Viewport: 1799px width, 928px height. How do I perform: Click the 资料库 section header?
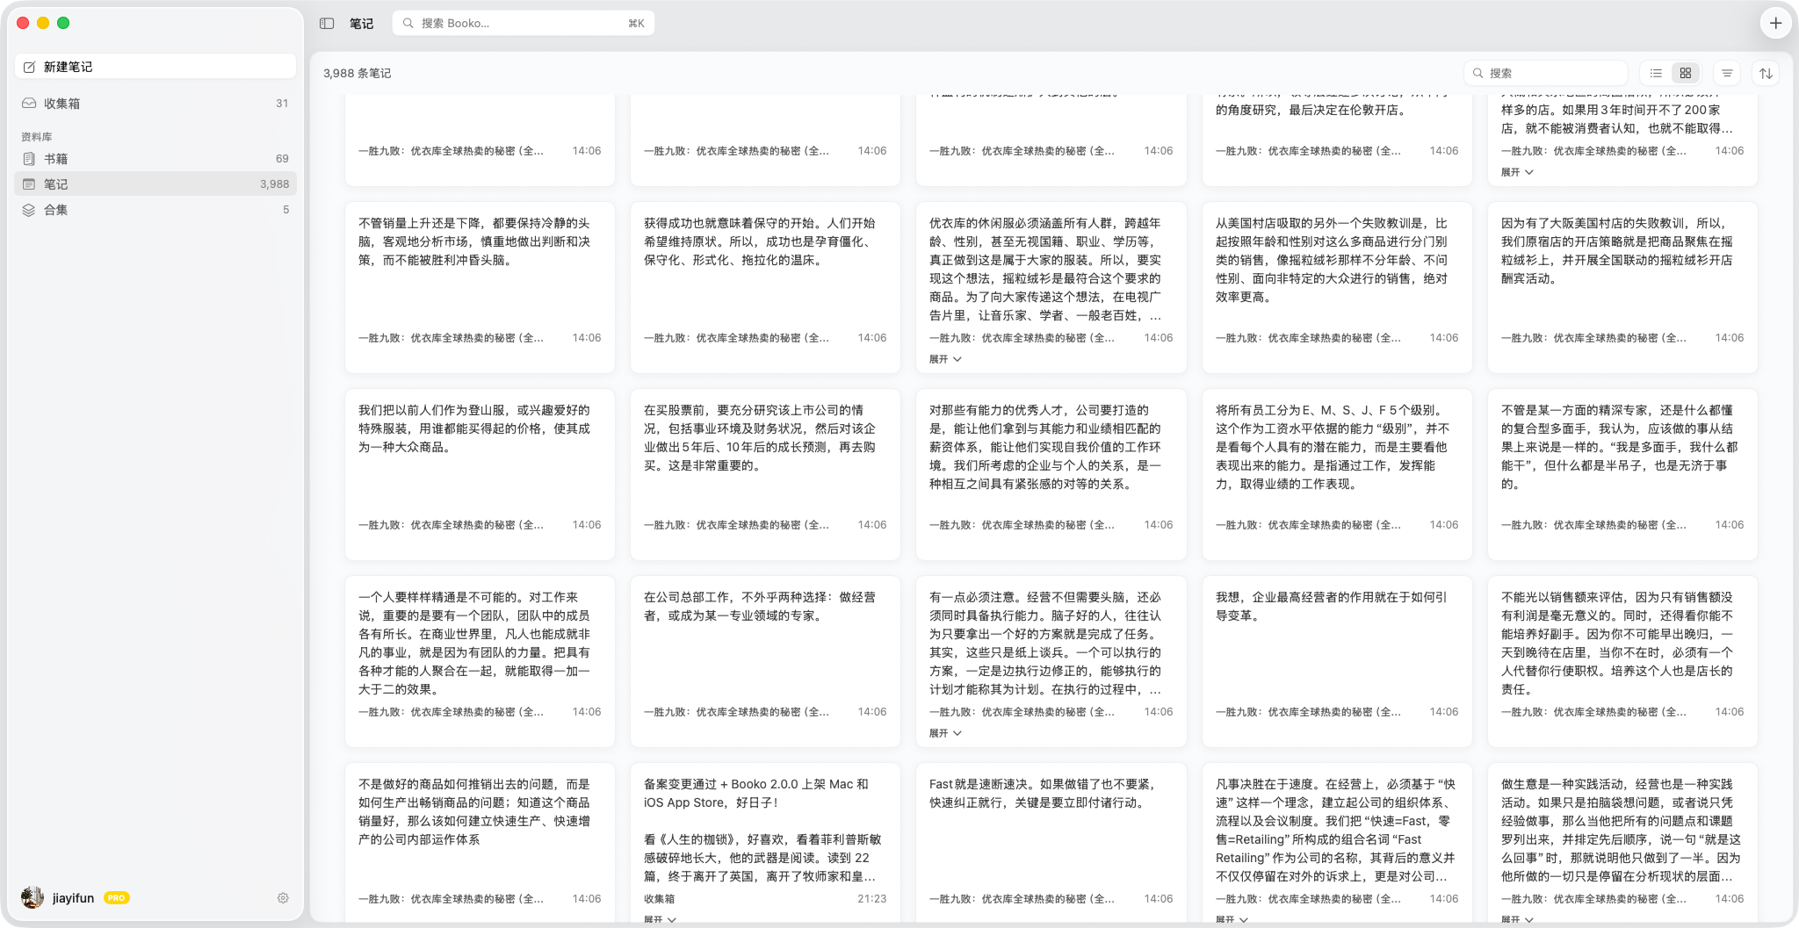click(x=37, y=137)
